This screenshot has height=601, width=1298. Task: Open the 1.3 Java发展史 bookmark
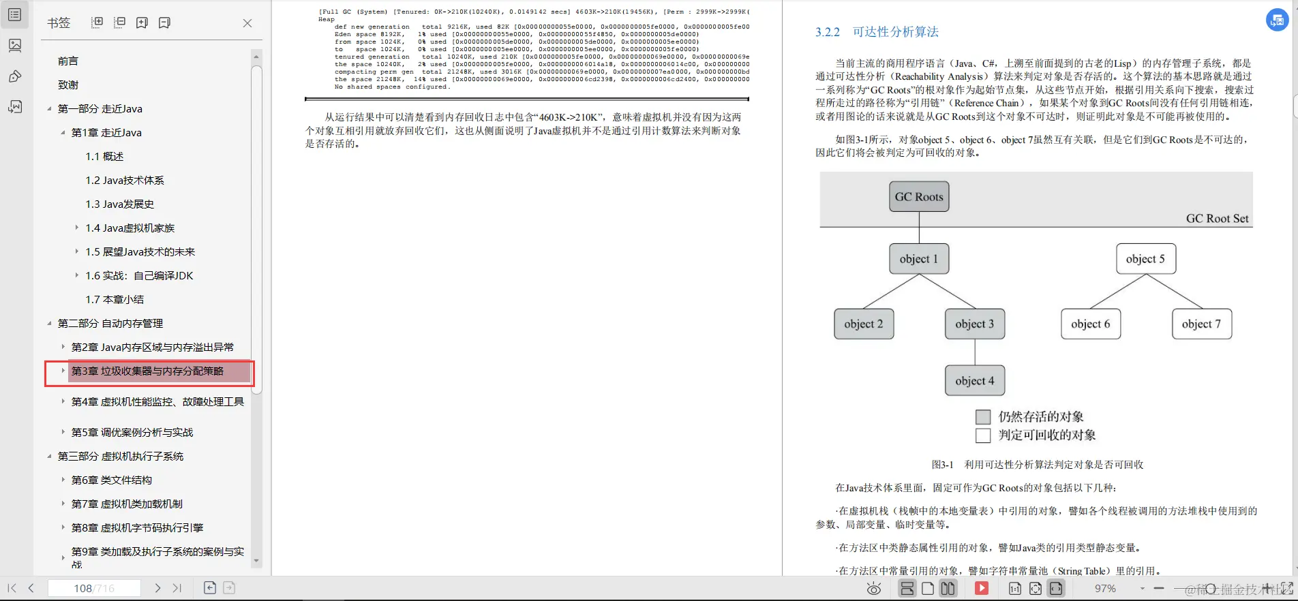tap(120, 204)
